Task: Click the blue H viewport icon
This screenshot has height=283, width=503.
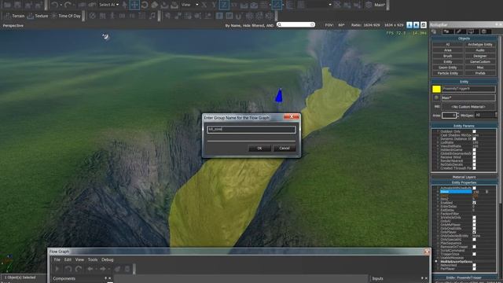Action: point(416,24)
